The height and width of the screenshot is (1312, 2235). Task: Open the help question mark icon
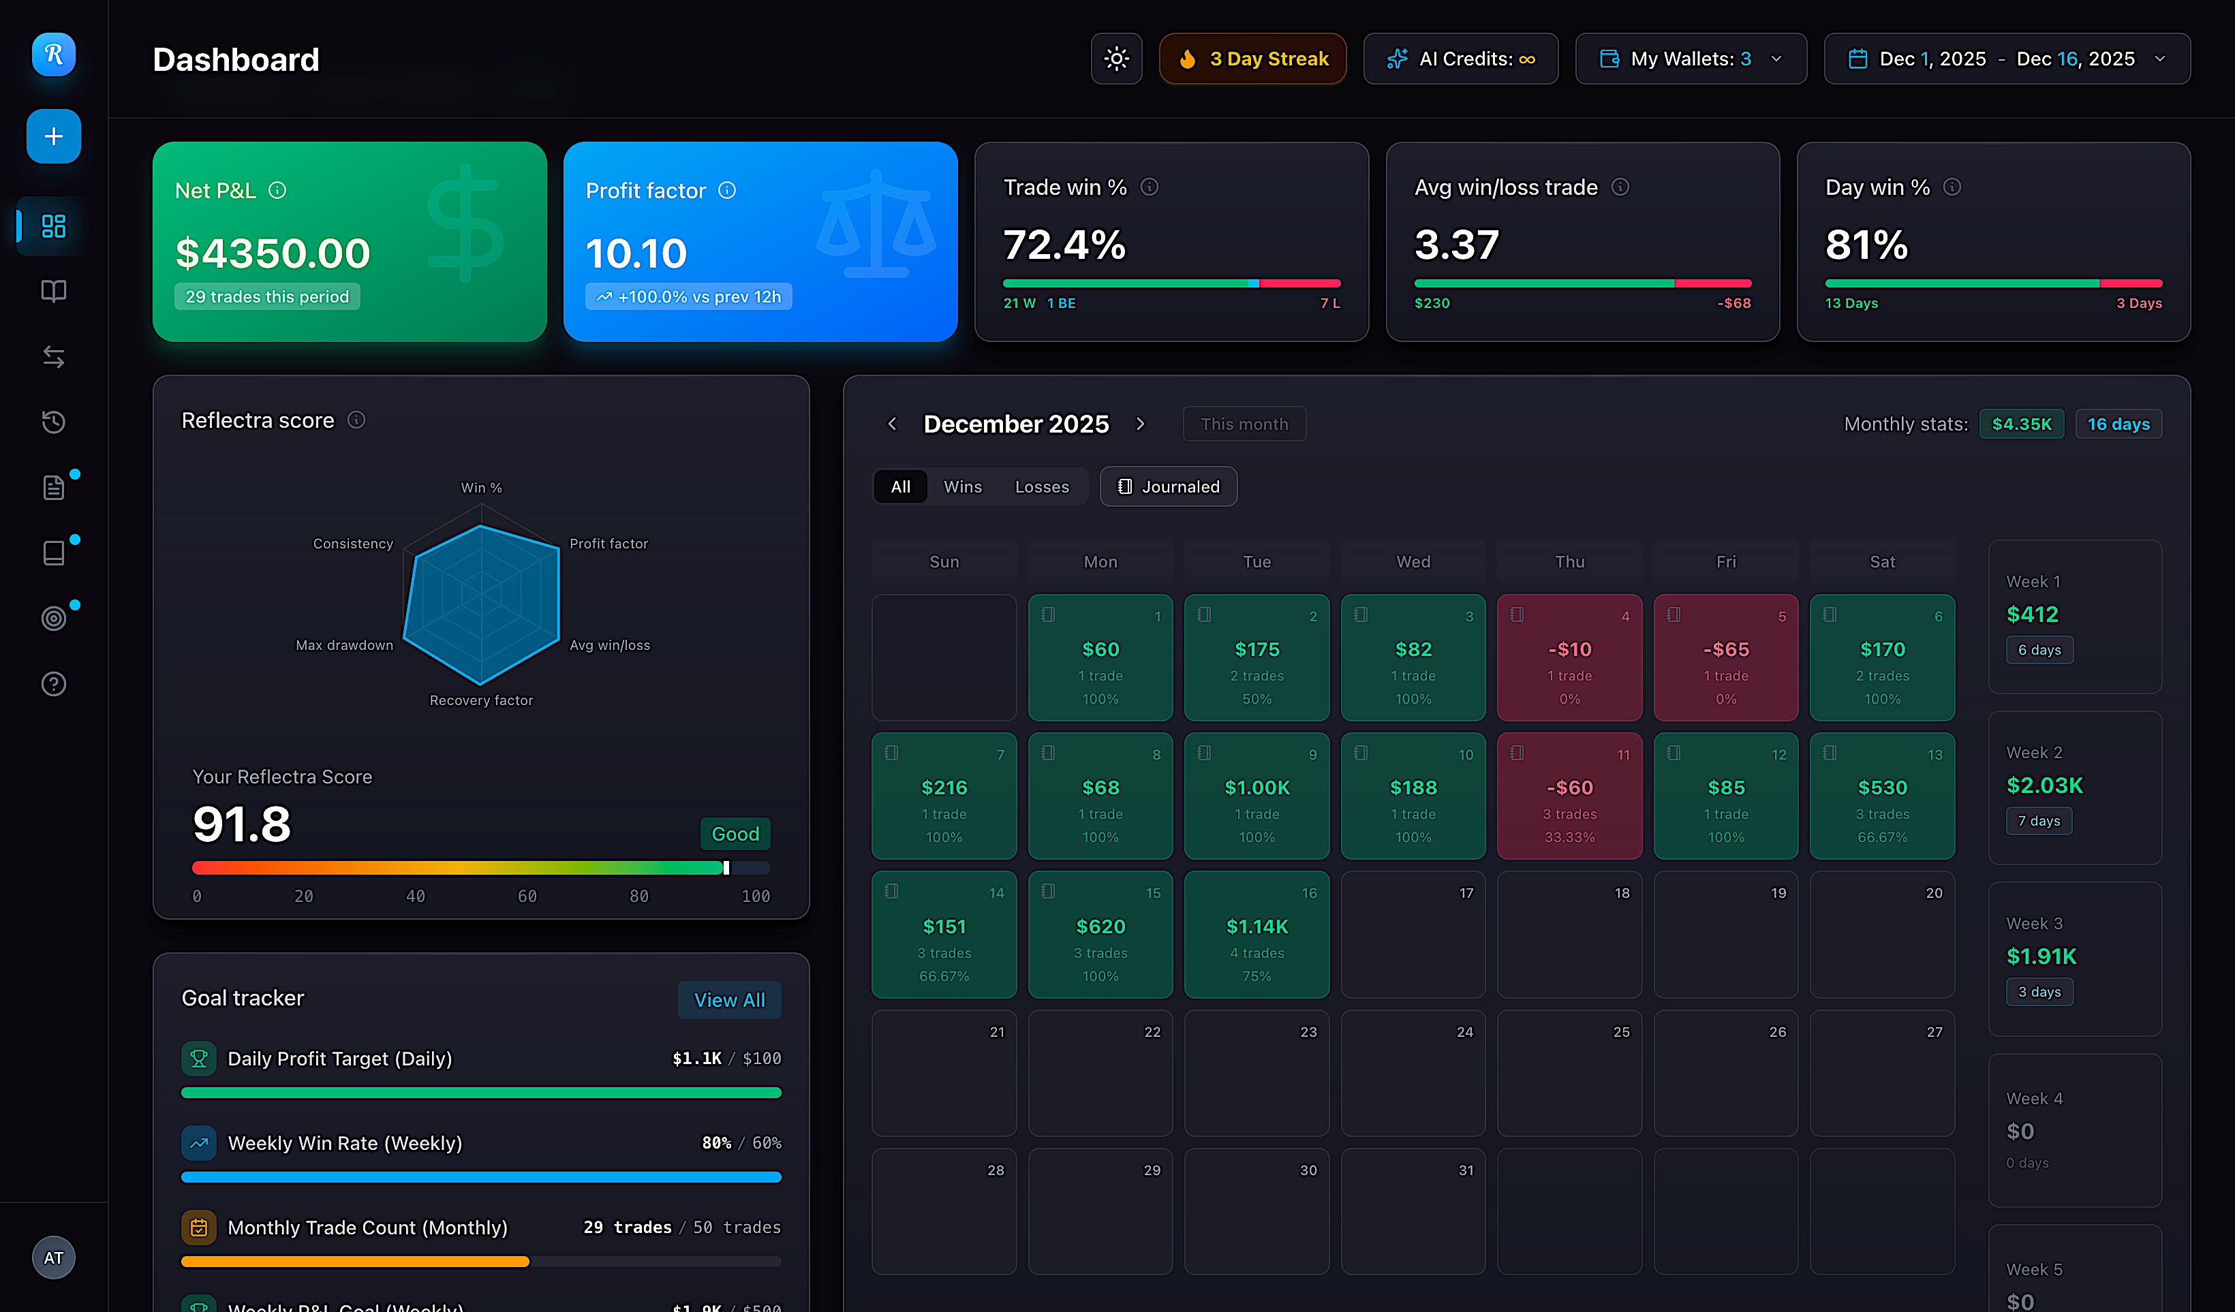point(53,683)
